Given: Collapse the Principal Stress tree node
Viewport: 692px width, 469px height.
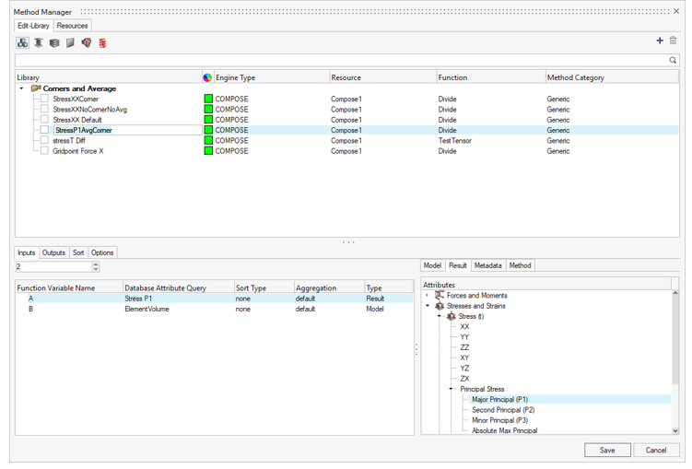Looking at the screenshot, I should click(x=452, y=389).
